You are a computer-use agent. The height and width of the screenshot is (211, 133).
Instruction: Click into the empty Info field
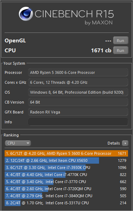[x=78, y=122]
